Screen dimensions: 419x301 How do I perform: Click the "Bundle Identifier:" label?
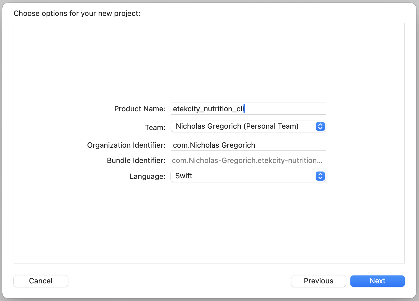136,160
